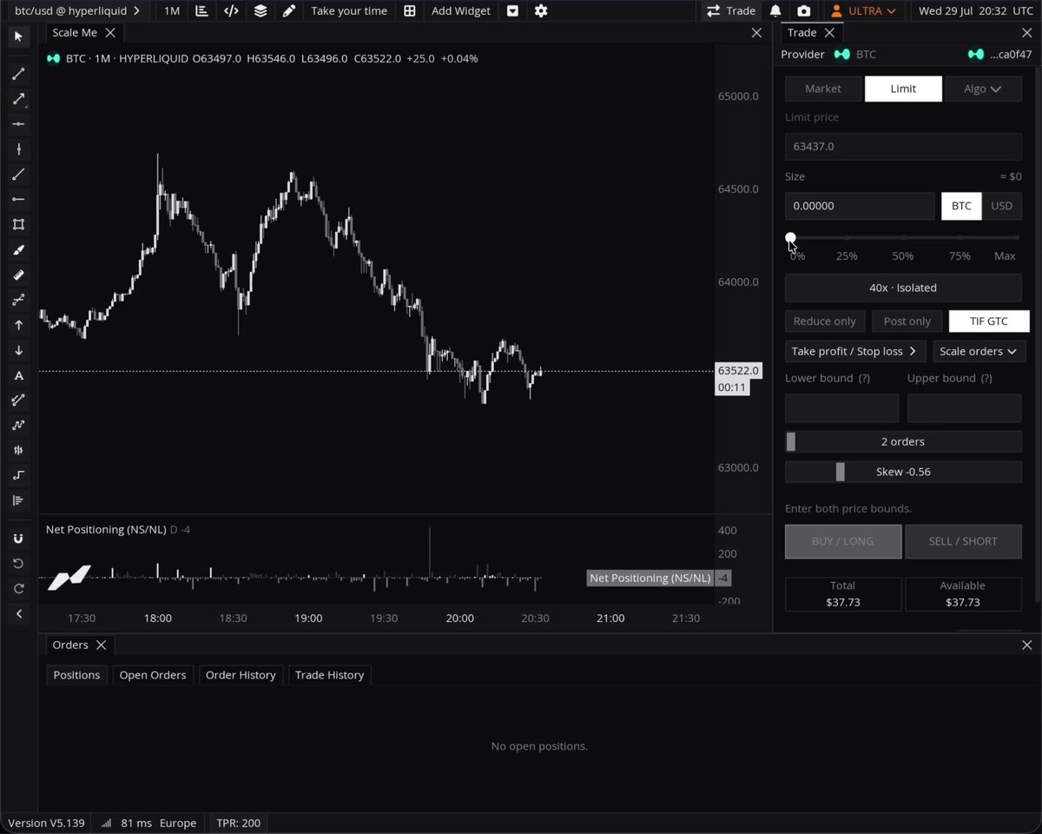Open the code editor icon
The width and height of the screenshot is (1042, 834).
coord(231,10)
